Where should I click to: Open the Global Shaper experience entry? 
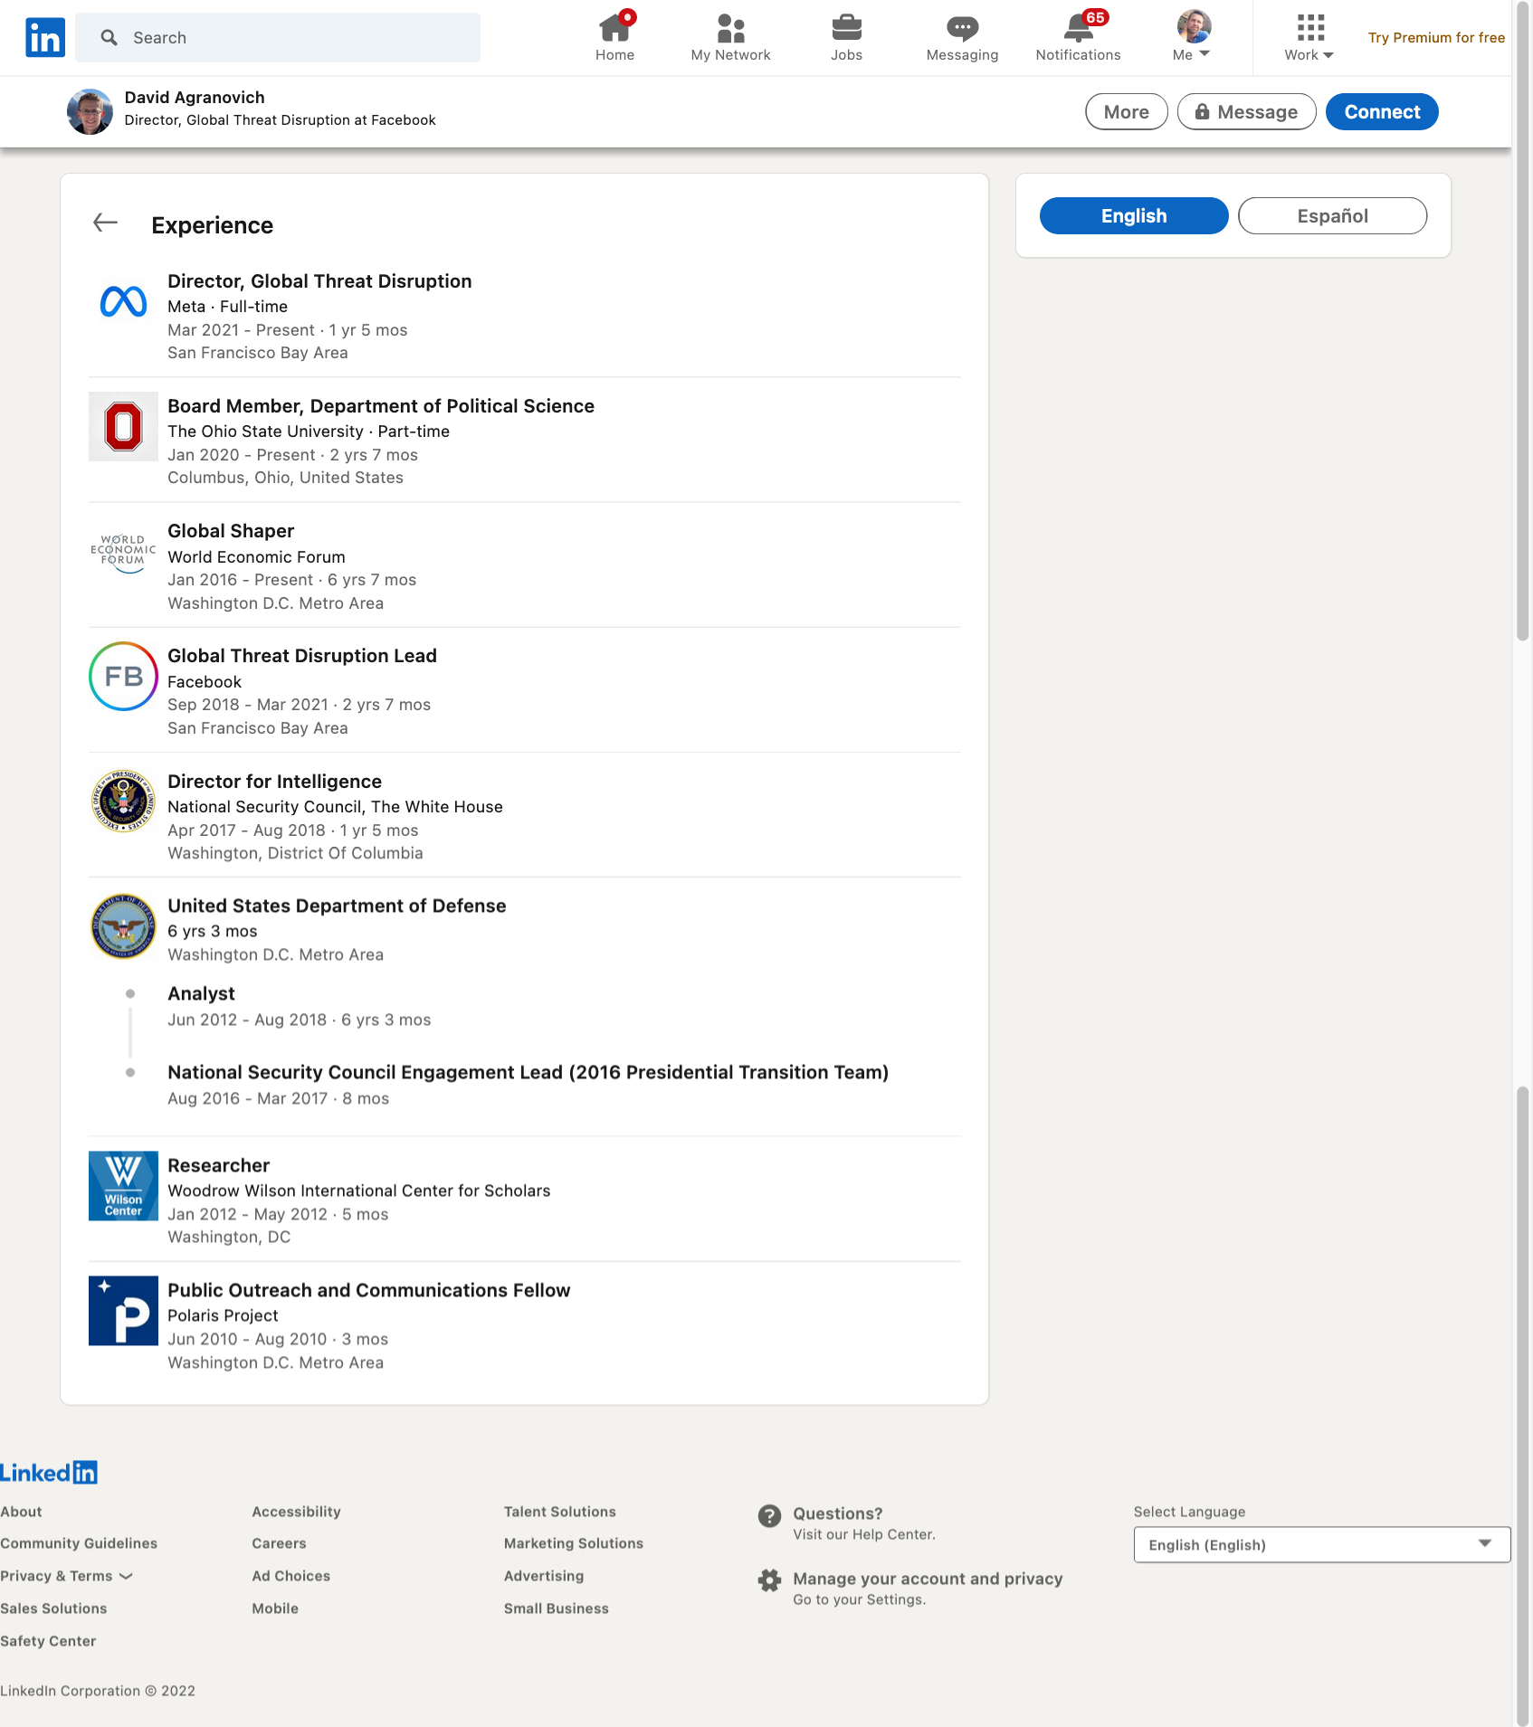point(231,531)
